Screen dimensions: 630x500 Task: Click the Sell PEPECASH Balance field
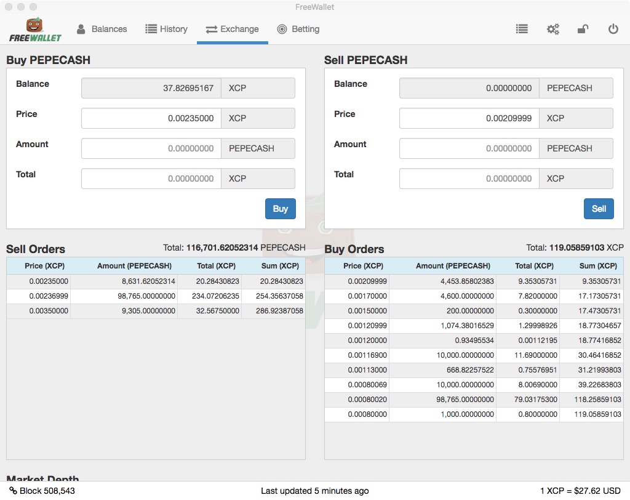[469, 88]
